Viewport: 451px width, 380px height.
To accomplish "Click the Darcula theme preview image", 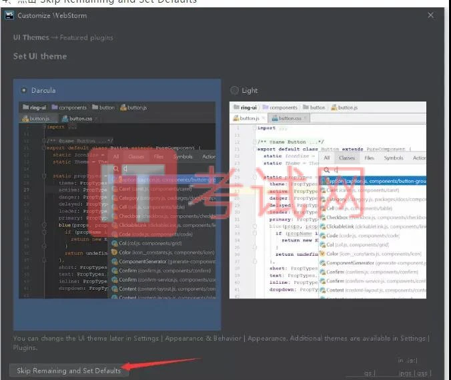I will click(x=117, y=200).
